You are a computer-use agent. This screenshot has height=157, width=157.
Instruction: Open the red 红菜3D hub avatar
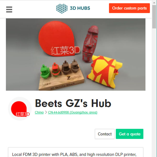[20, 109]
